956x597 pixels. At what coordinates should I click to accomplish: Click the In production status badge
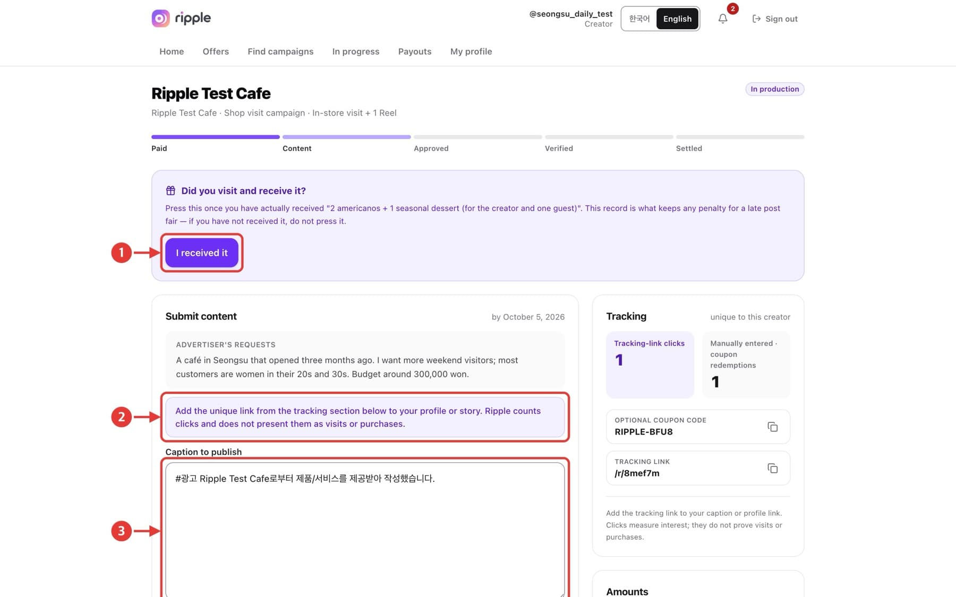point(774,89)
